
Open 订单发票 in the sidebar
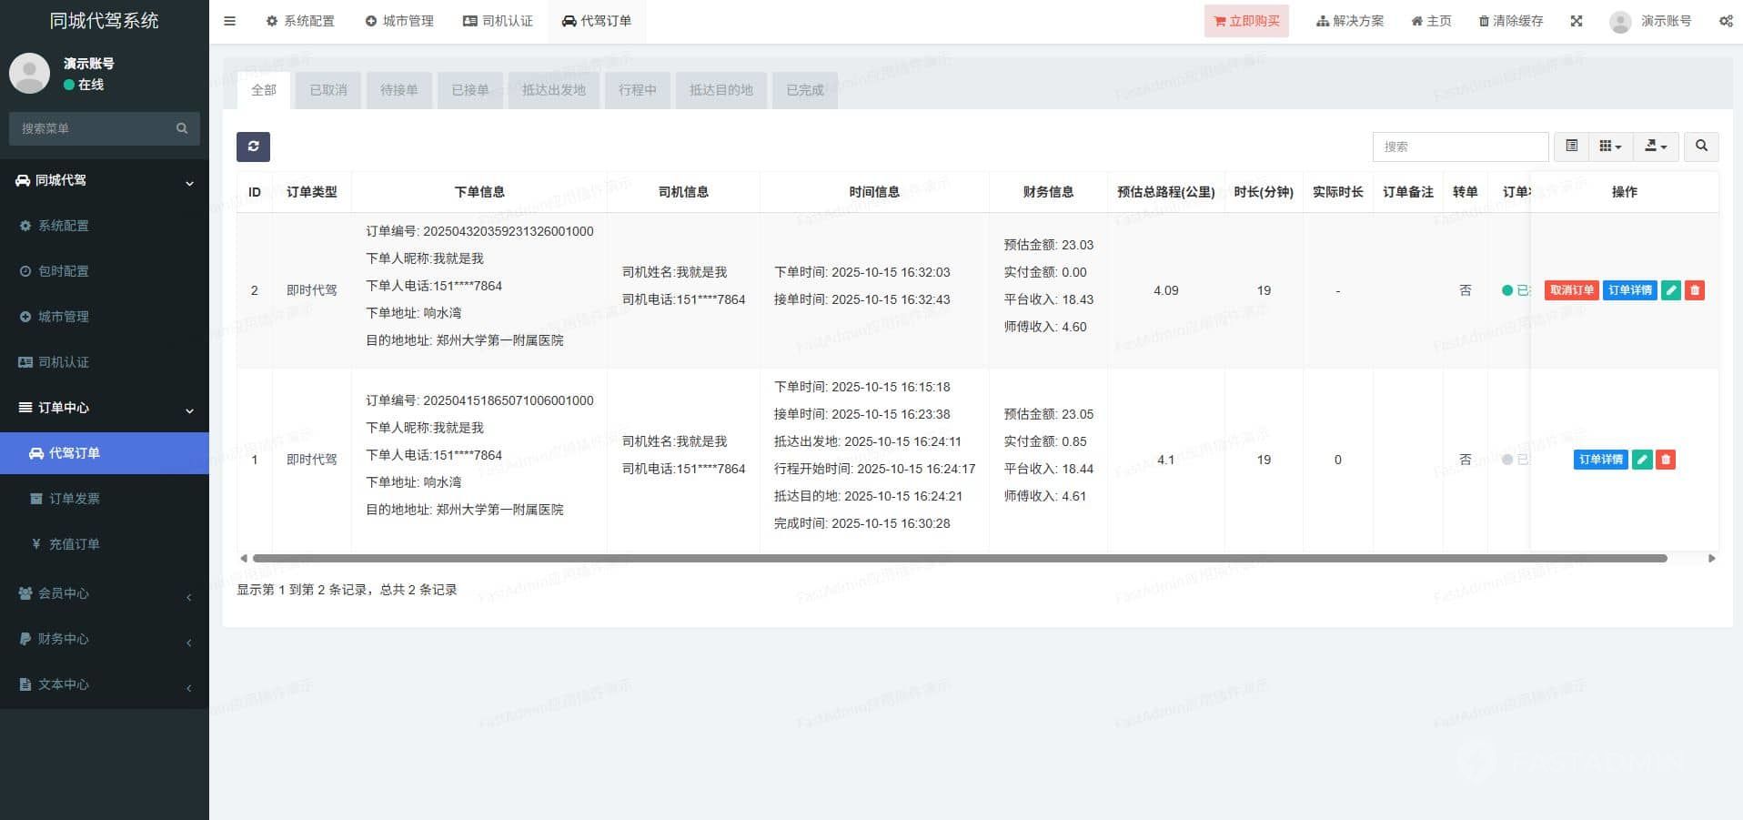(x=105, y=499)
